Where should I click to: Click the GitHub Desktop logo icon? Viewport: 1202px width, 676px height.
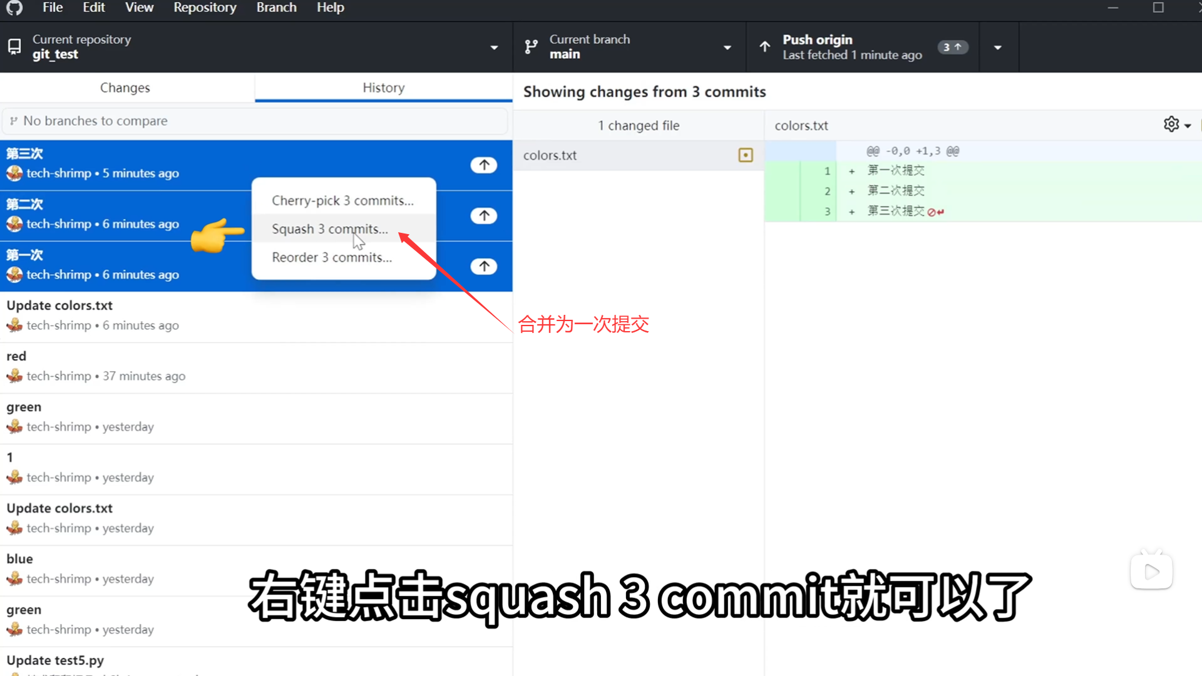pyautogui.click(x=14, y=8)
